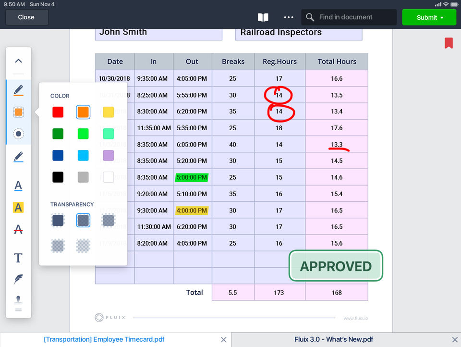Click the underlined 13.3 total hours cell
Screen dimensions: 461x347
337,145
